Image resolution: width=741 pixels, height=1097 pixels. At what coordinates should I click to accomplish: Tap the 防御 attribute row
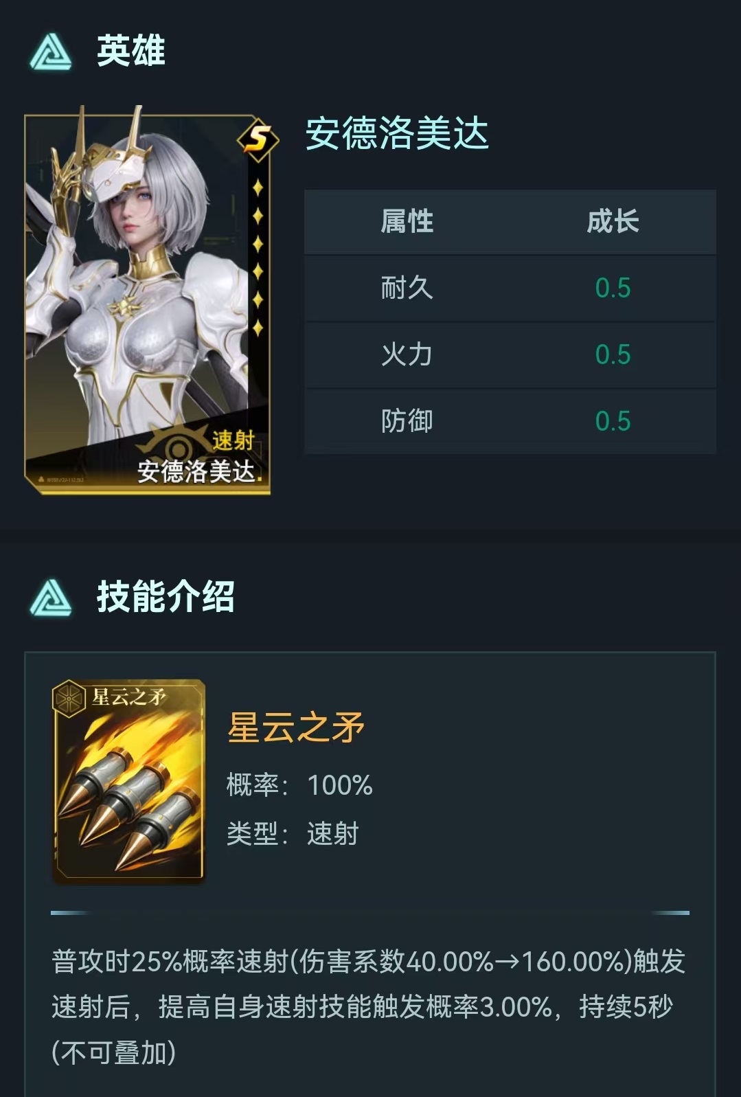510,421
